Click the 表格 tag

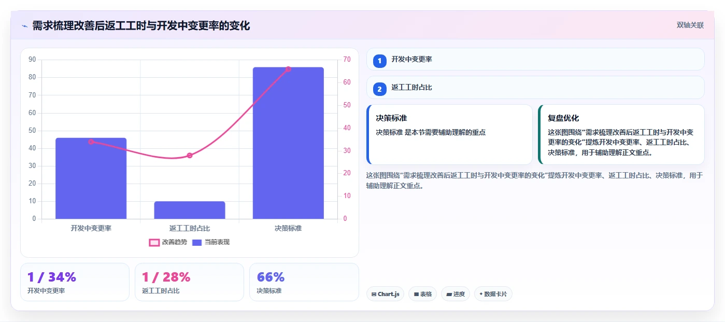(x=422, y=294)
